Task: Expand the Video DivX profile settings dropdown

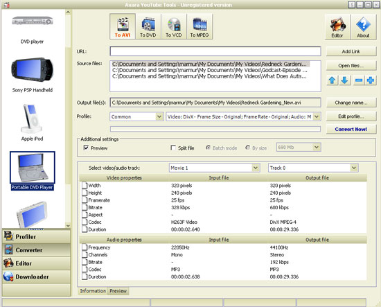Action: coord(317,116)
